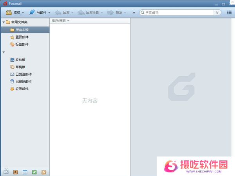Click the drafts icon beside 草稿箱
Viewport: 235px width, 176px height.
click(12, 67)
